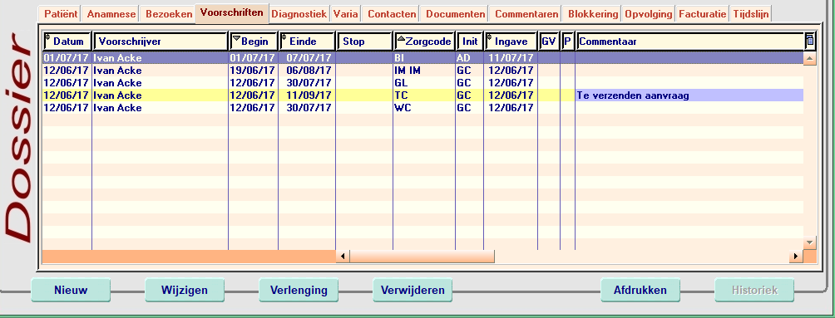
Task: Select the row with Zorgcode IM IM
Action: (422, 71)
